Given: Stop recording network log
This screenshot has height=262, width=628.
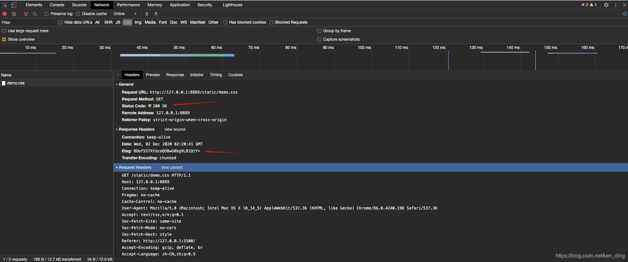Looking at the screenshot, I should pyautogui.click(x=5, y=14).
